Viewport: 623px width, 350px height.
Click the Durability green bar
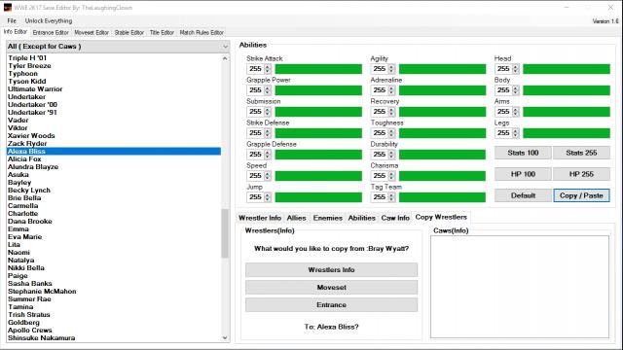pyautogui.click(x=442, y=155)
